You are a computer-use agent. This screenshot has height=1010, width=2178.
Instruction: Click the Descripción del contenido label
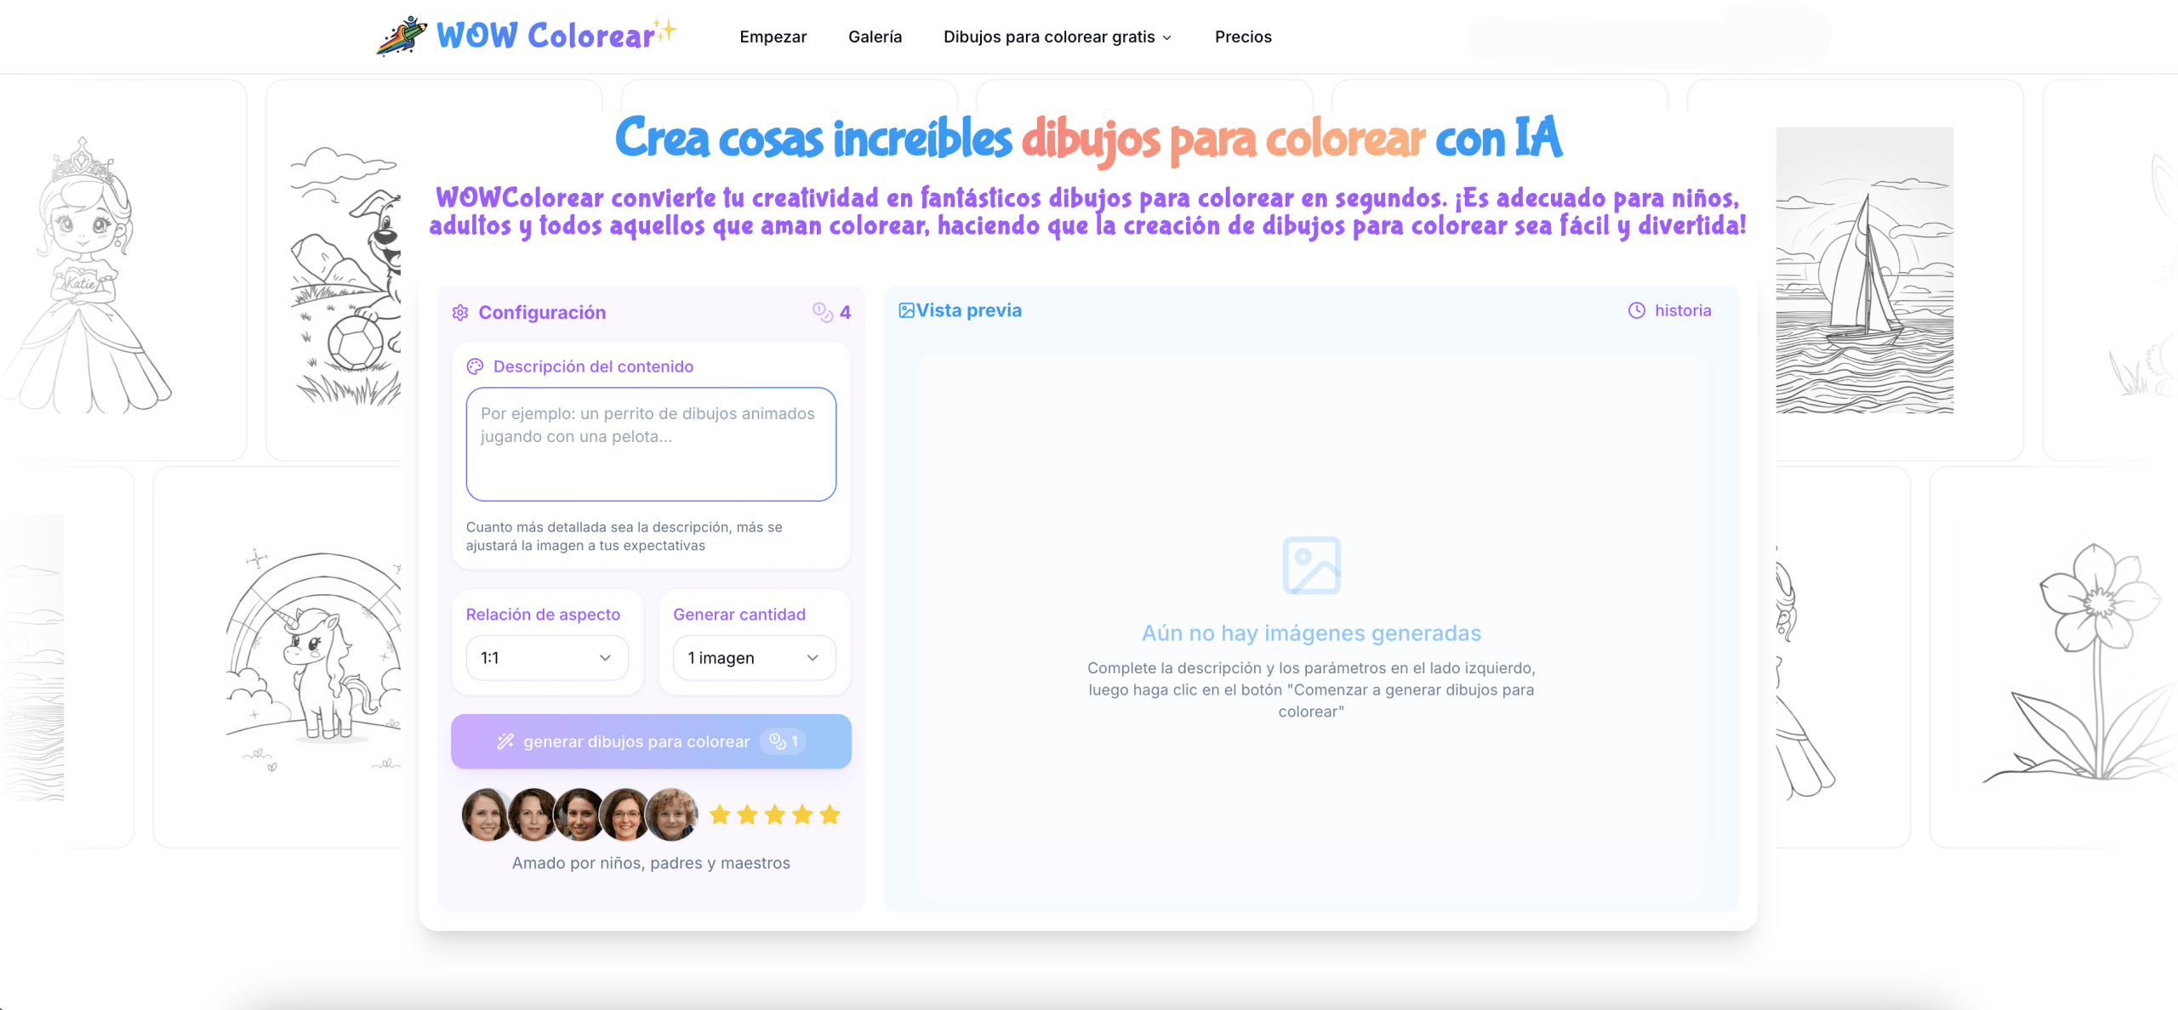(x=593, y=366)
